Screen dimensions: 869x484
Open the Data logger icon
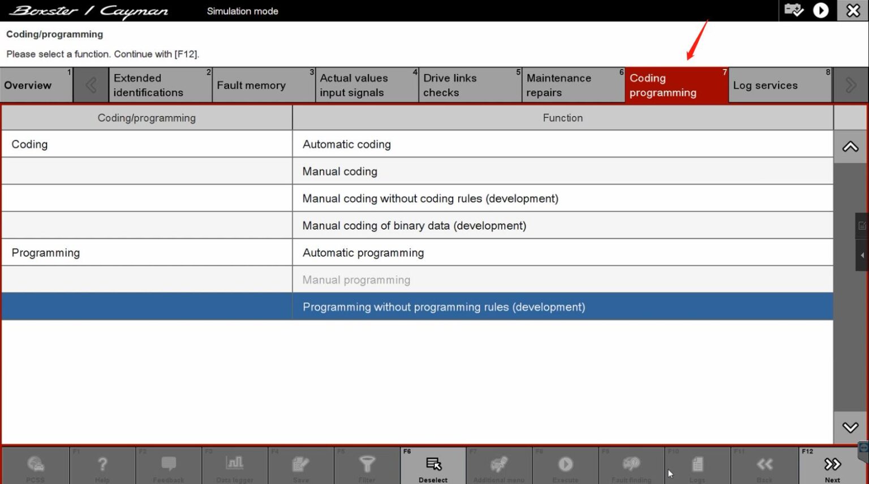click(235, 466)
